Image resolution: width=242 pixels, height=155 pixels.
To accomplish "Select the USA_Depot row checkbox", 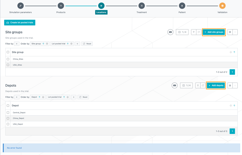I will (x=8, y=124).
